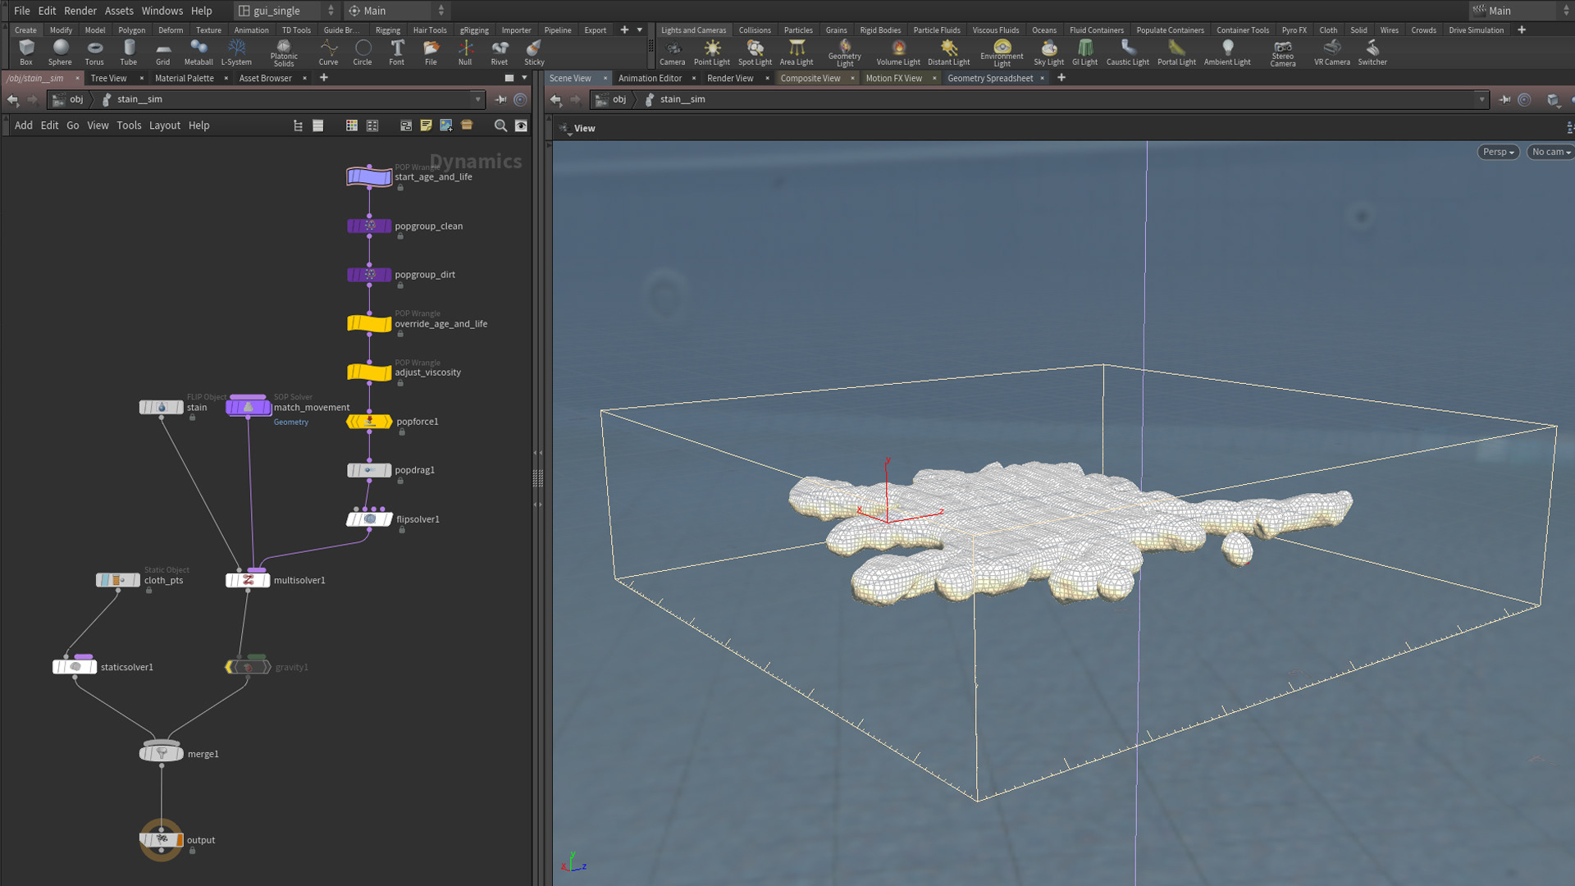The width and height of the screenshot is (1575, 886).
Task: Open network pane tab options arrow
Action: tap(524, 78)
